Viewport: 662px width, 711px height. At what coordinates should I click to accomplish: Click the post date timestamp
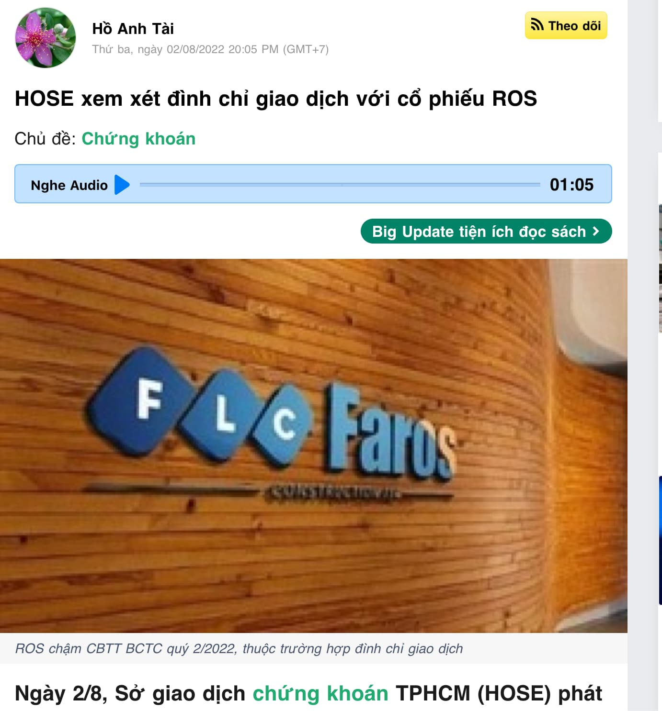point(210,49)
